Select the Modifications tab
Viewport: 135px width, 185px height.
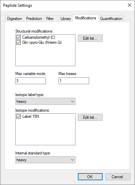click(x=86, y=18)
